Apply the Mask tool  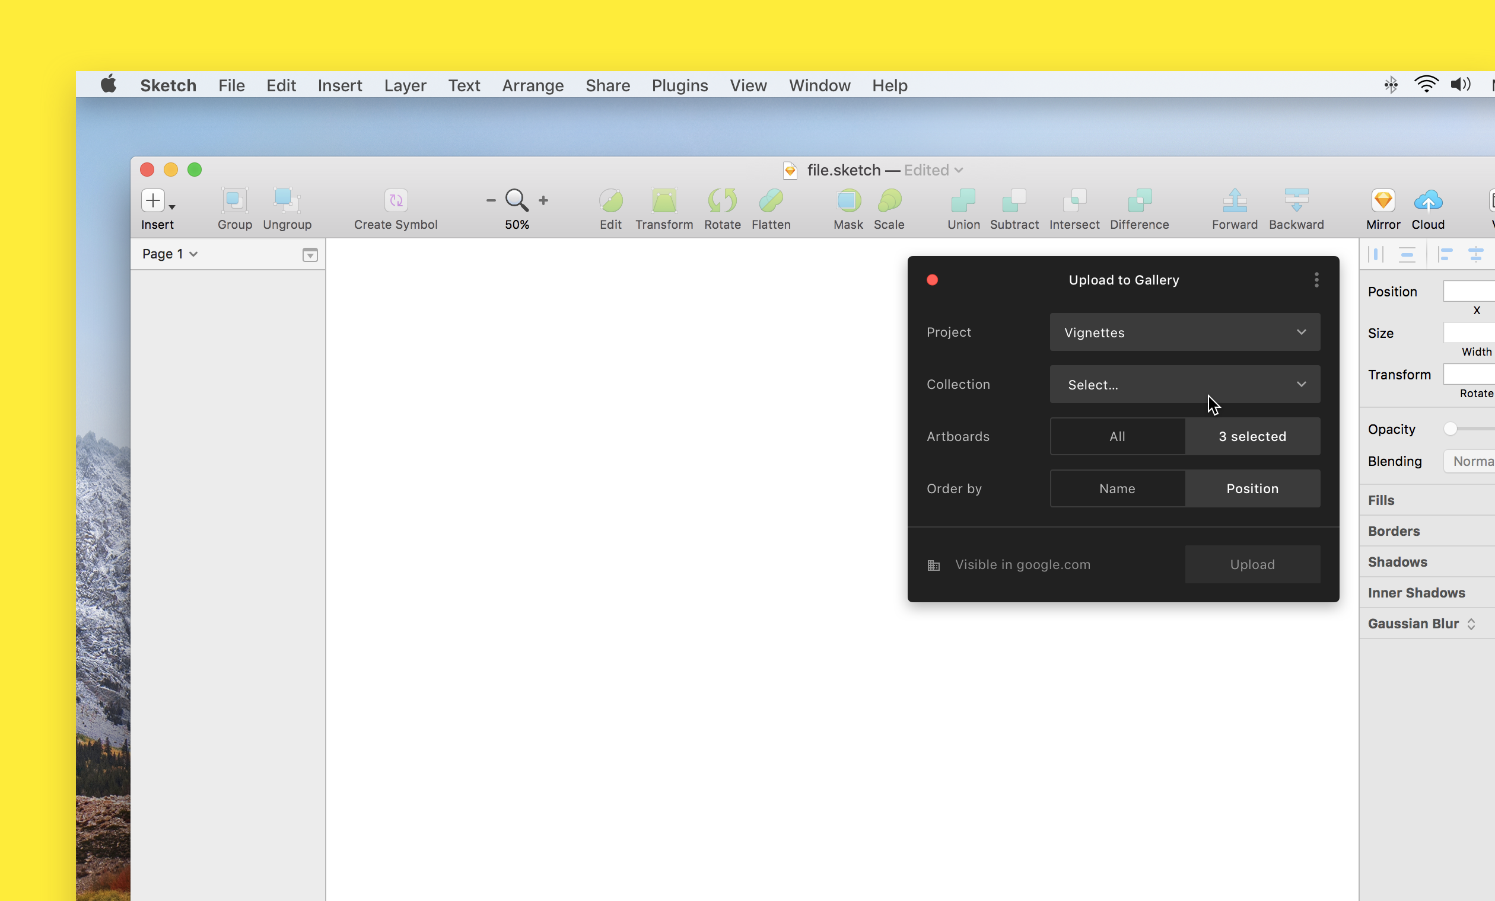click(x=848, y=200)
